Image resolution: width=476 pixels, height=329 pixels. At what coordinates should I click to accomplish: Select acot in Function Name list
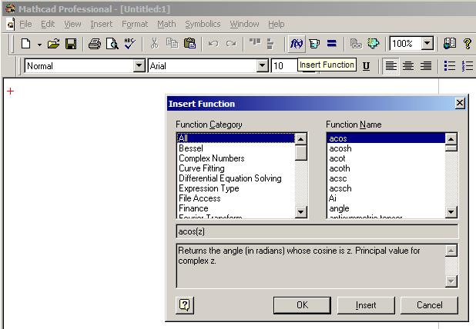point(386,158)
